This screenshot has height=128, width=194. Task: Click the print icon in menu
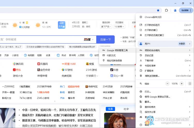click(x=141, y=91)
